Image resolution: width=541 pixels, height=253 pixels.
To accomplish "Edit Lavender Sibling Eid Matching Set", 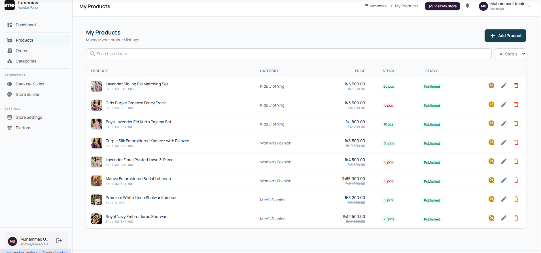I will click(504, 85).
